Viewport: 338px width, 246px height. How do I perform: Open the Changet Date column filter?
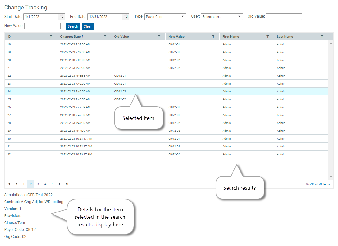point(105,36)
